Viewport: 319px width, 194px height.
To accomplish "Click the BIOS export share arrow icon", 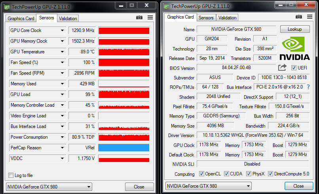I will click(282, 68).
